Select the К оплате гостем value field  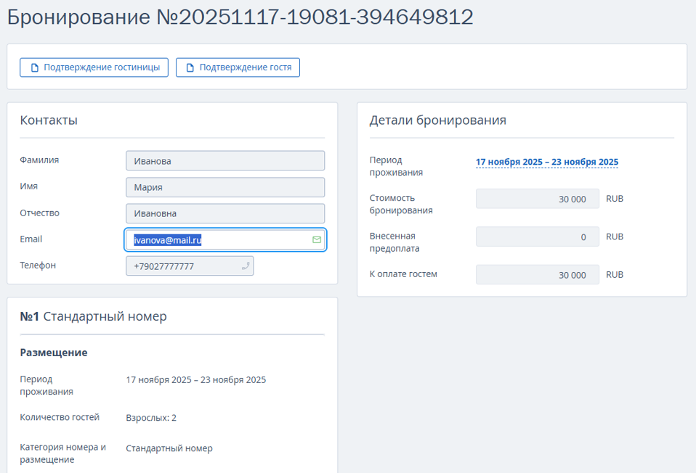point(538,275)
